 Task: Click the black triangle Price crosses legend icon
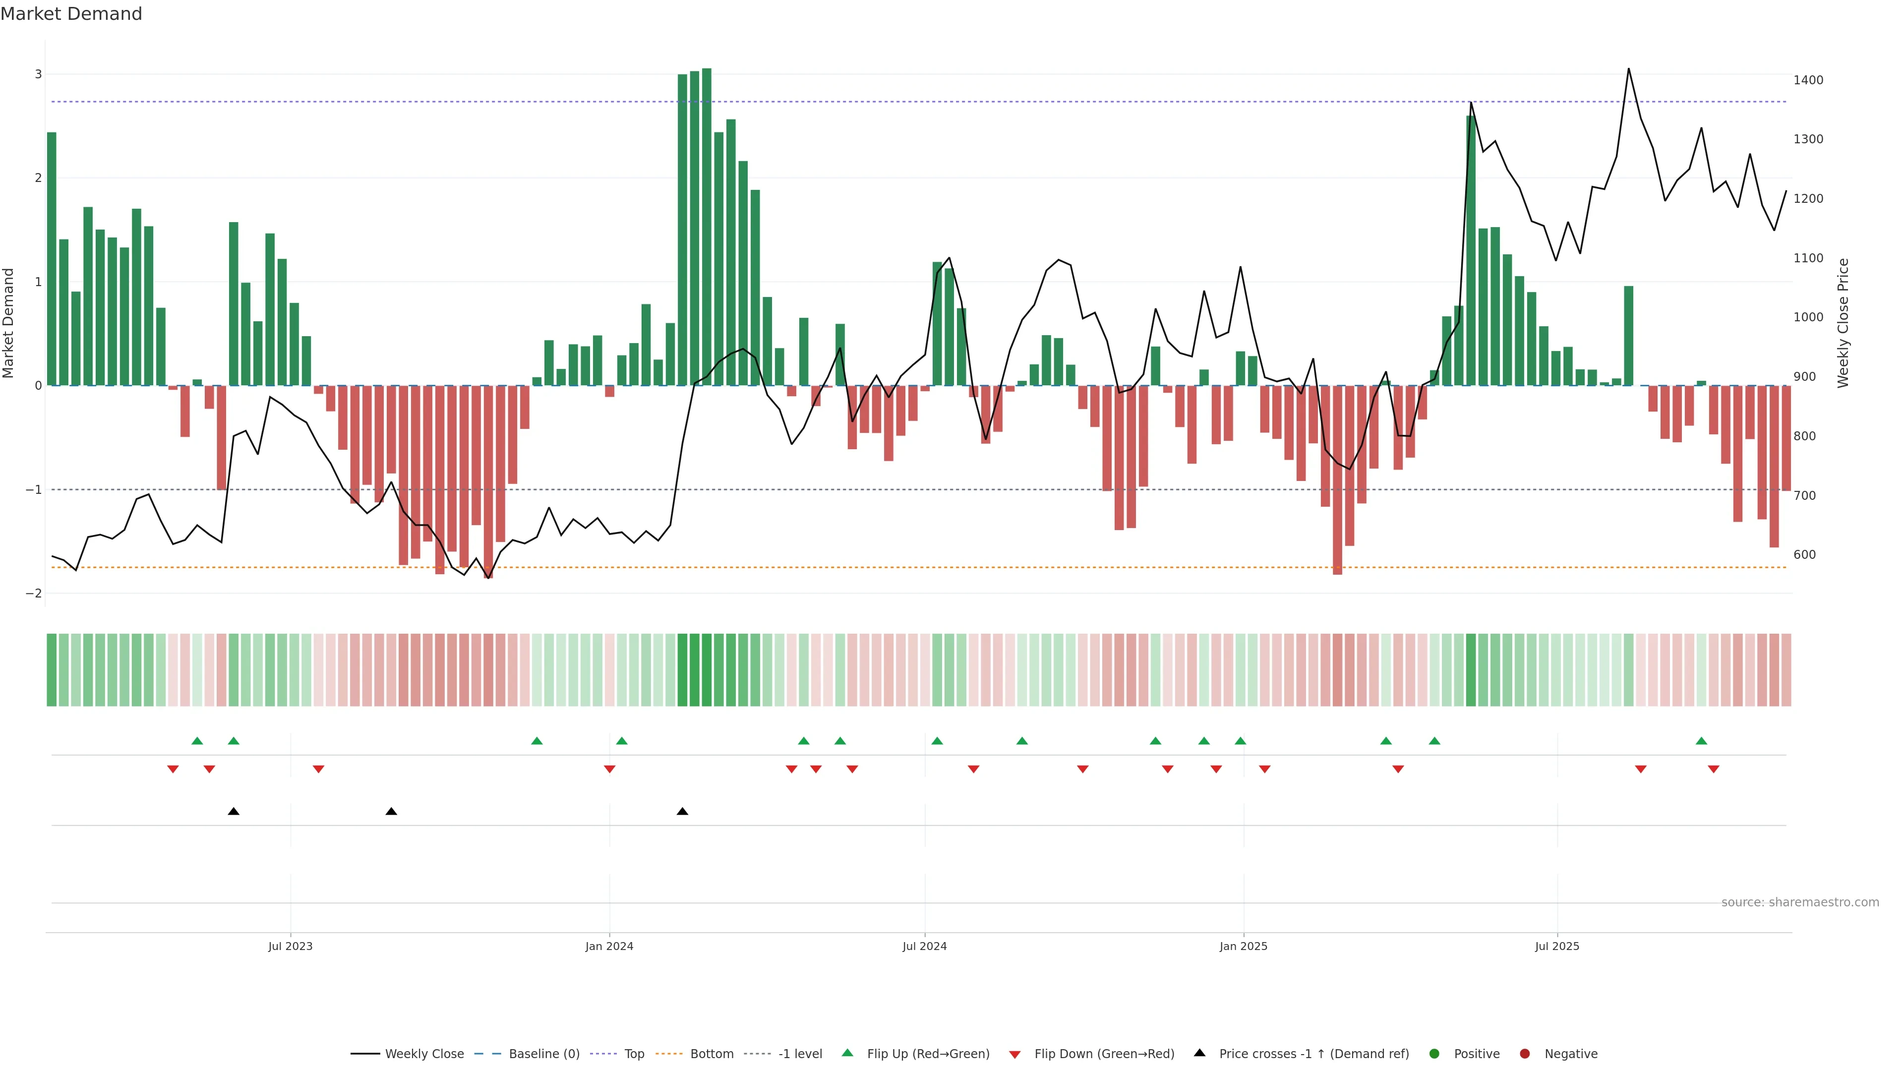point(1199,1053)
